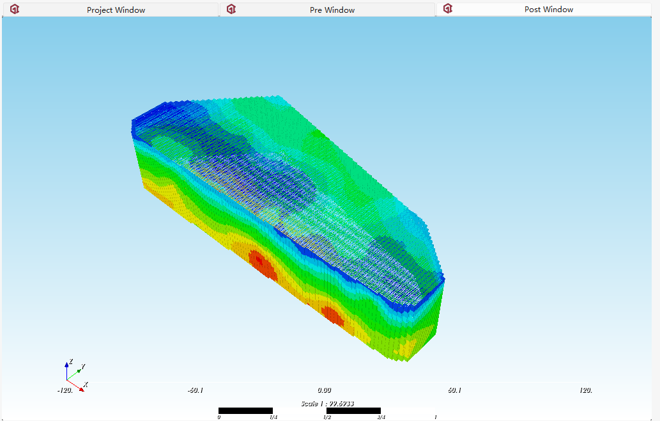Click the Scale 1 : 99.6933 text

(327, 404)
